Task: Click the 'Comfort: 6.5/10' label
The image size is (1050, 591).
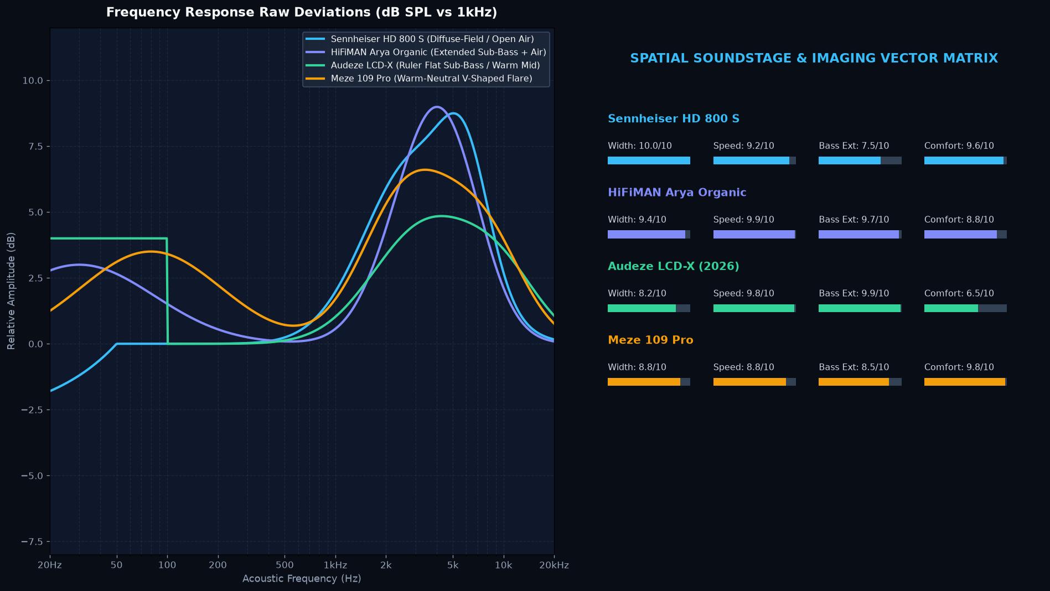Action: (x=959, y=293)
